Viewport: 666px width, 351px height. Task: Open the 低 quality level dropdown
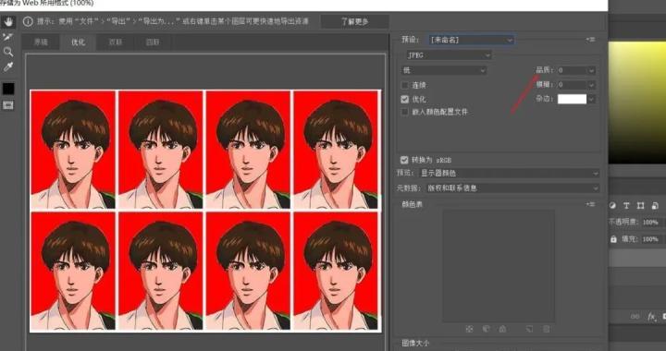pos(444,70)
